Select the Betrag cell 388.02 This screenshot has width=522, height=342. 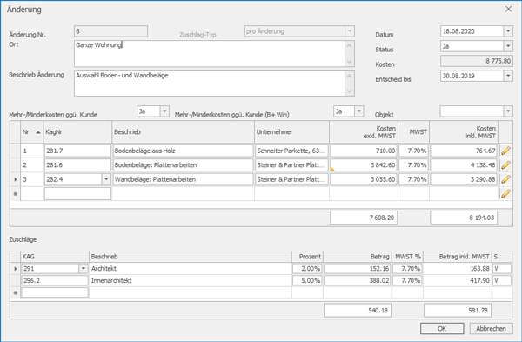click(358, 281)
